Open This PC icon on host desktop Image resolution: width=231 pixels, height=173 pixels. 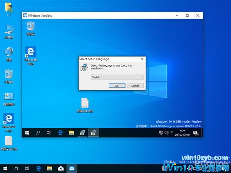coord(9,32)
